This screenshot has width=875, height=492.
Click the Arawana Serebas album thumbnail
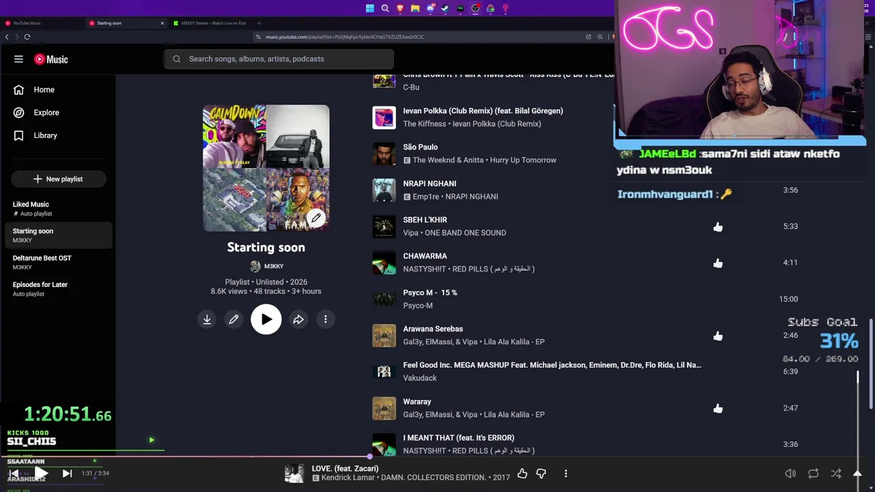(384, 336)
